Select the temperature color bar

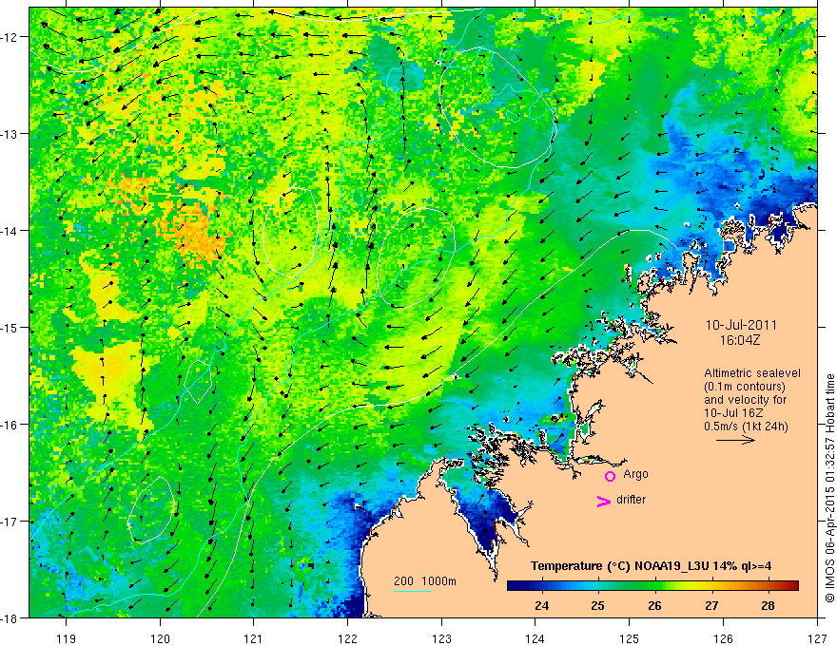pyautogui.click(x=652, y=585)
